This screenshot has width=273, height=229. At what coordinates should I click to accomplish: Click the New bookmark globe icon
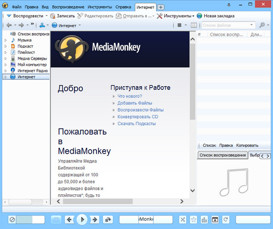(x=199, y=16)
